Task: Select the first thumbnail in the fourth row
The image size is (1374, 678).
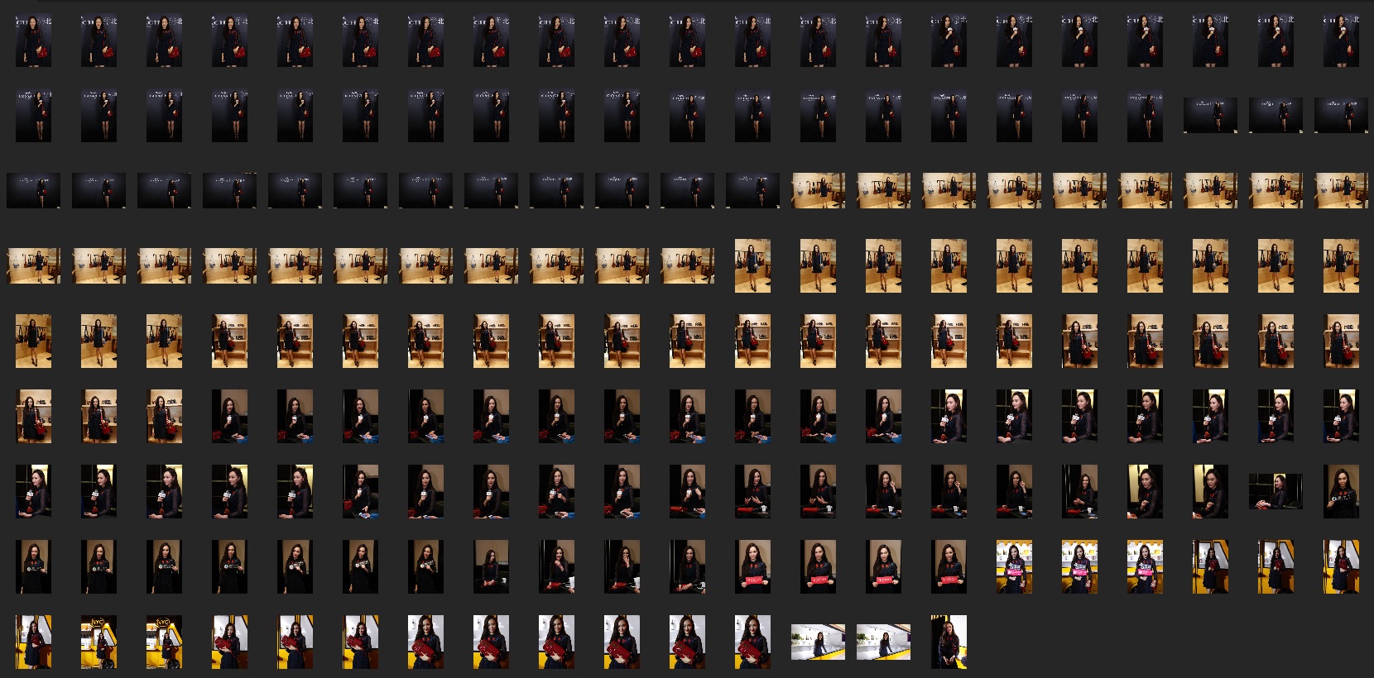Action: (x=33, y=265)
